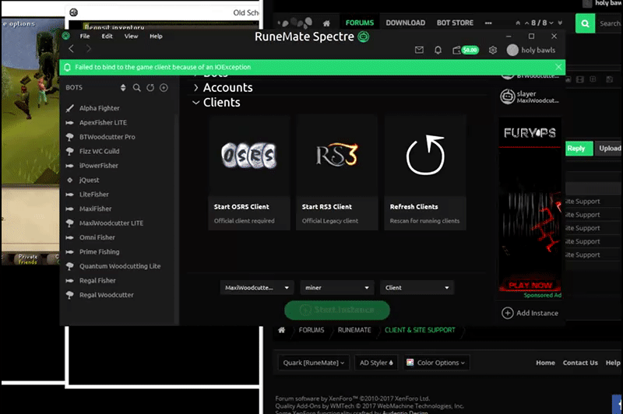Click the RUNEMATE breadcrumb link
Image resolution: width=623 pixels, height=414 pixels.
coord(354,330)
